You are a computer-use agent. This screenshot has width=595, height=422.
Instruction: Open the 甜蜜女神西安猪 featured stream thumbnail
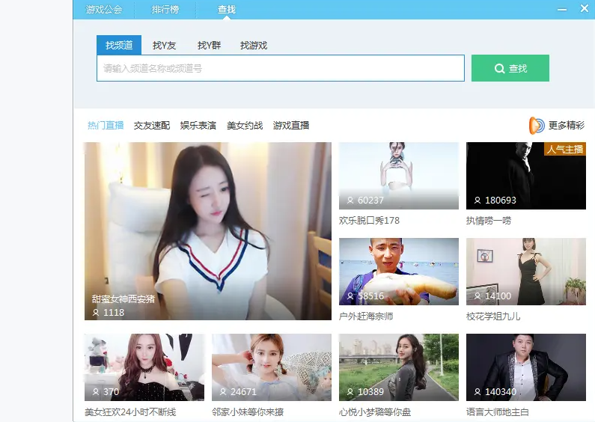coord(207,231)
